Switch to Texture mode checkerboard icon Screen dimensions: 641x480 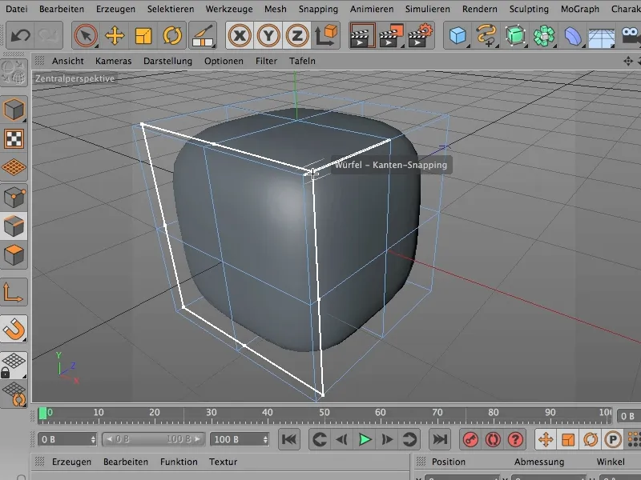coord(14,138)
